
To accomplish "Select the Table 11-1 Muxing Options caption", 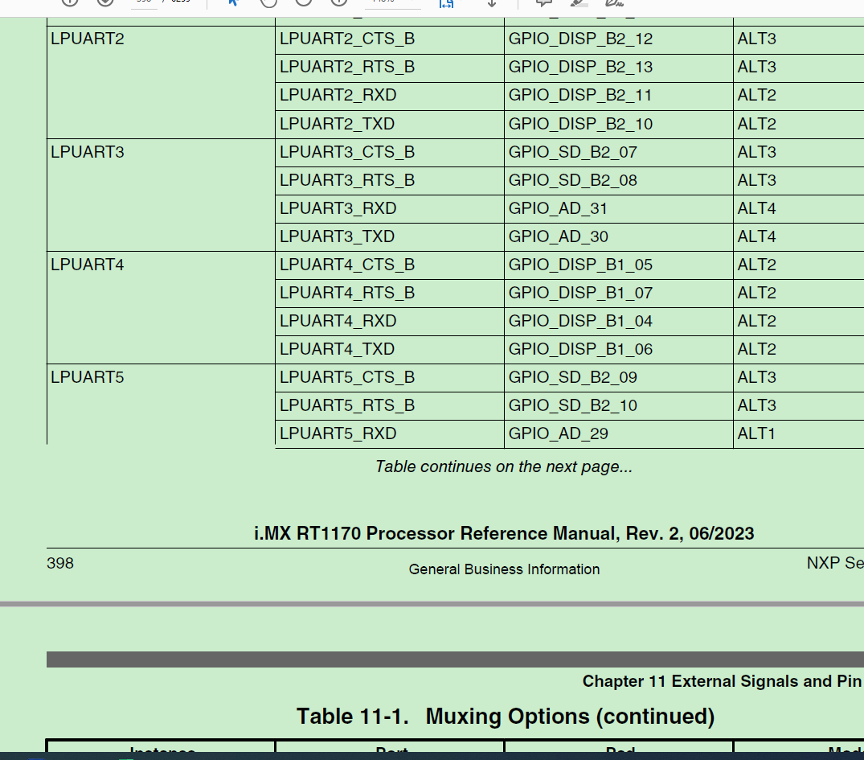I will [x=504, y=716].
